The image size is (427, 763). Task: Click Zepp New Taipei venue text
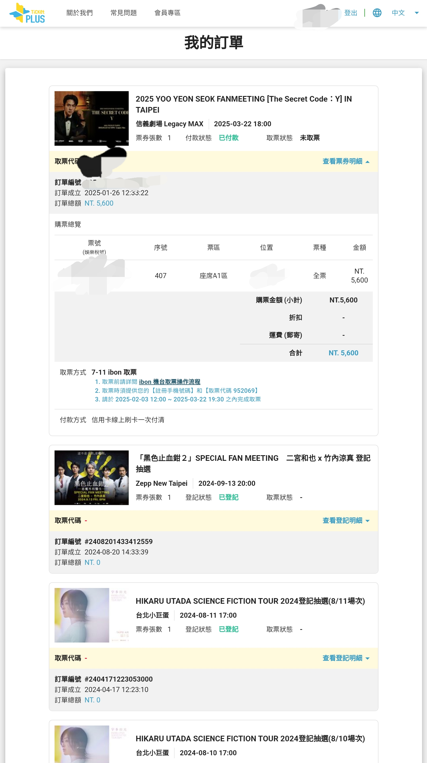[162, 483]
